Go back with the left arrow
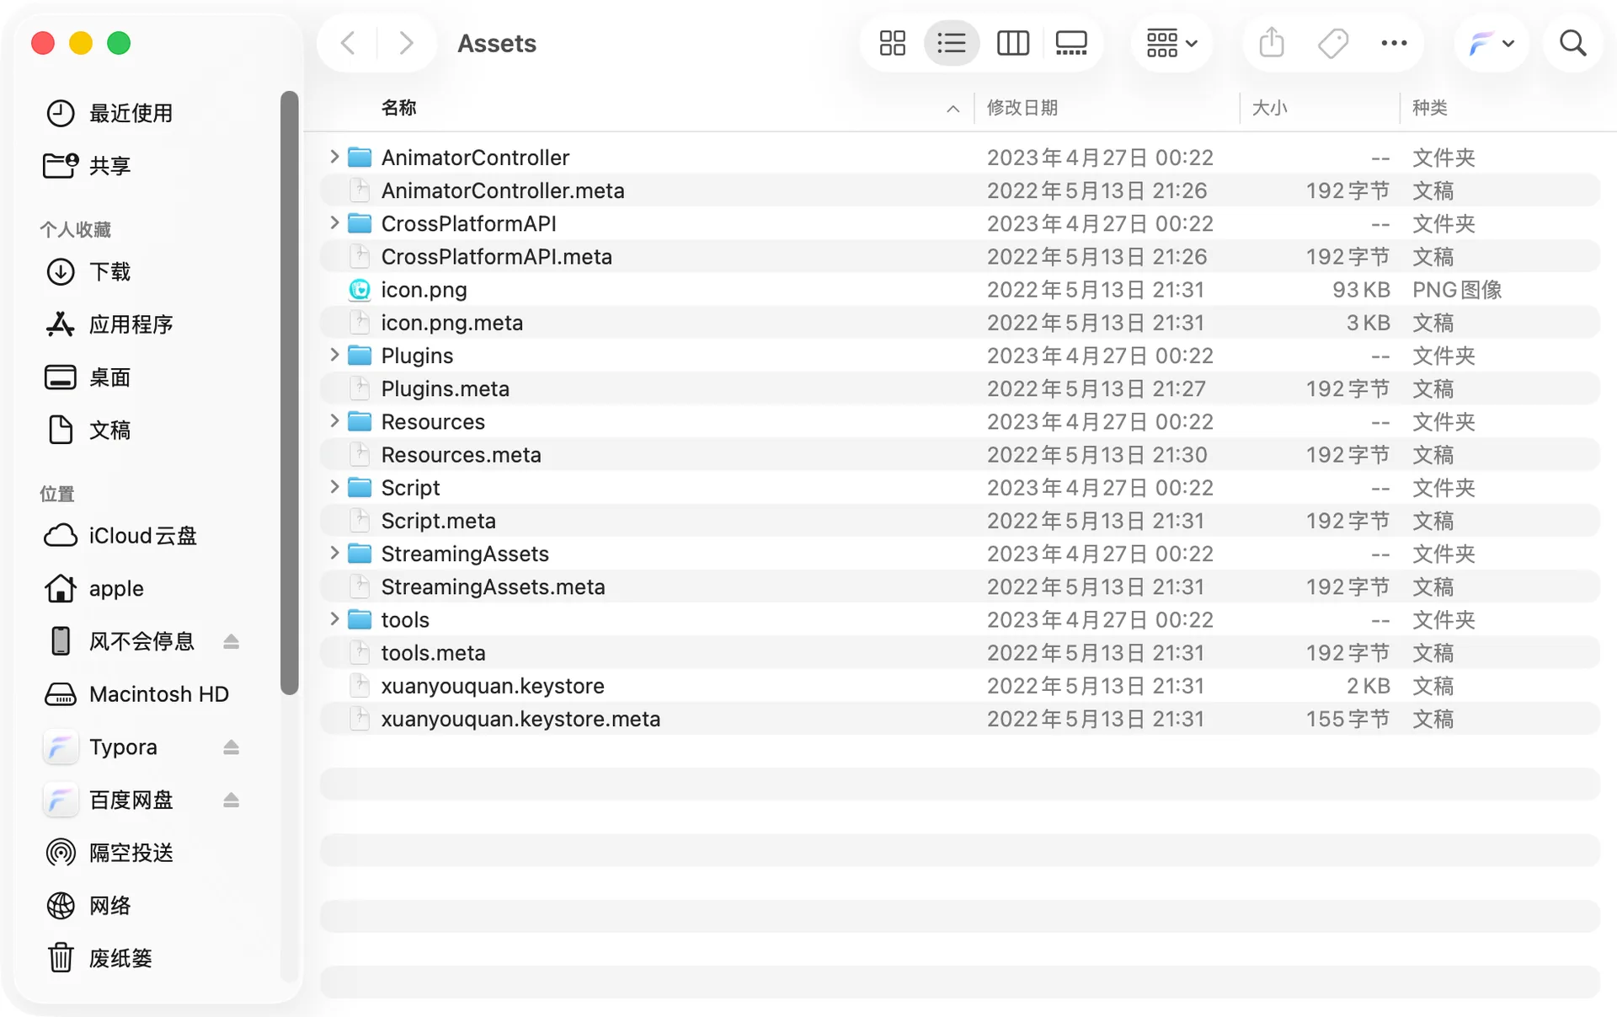The width and height of the screenshot is (1617, 1017). [348, 43]
